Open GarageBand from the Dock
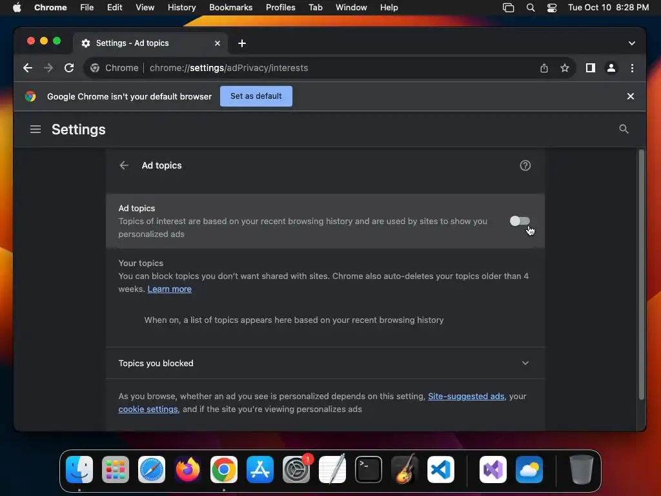This screenshot has width=661, height=496. 405,469
